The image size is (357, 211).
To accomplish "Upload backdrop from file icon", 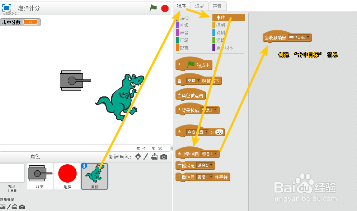I will pyautogui.click(x=15, y=207).
